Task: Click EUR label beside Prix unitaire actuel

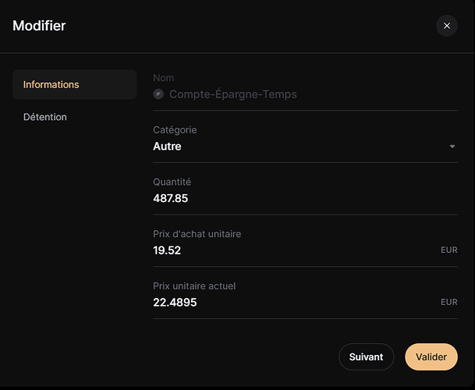Action: click(x=449, y=302)
